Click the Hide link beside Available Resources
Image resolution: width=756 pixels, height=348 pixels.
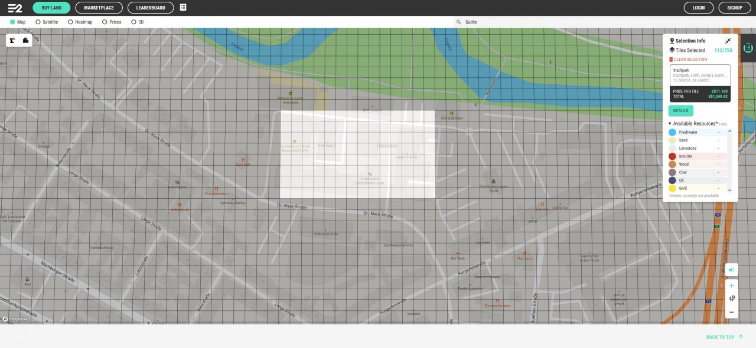pyautogui.click(x=722, y=124)
